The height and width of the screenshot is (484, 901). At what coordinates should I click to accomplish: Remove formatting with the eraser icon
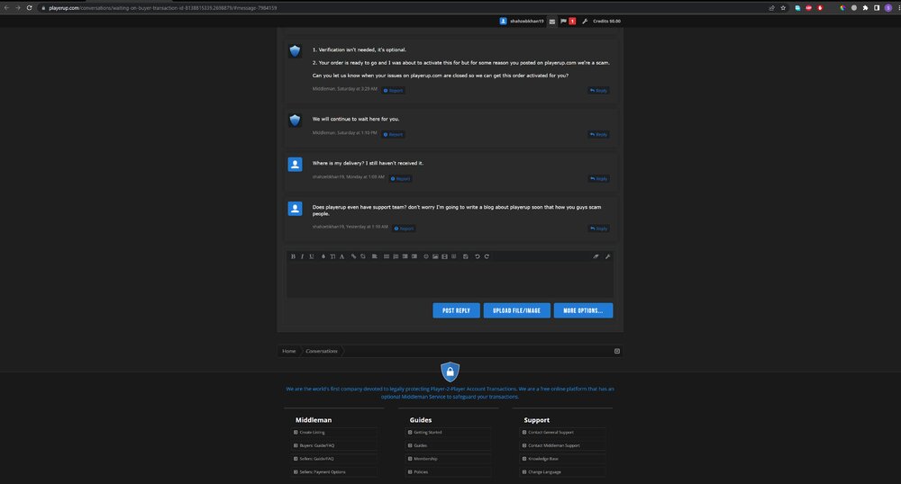[596, 256]
